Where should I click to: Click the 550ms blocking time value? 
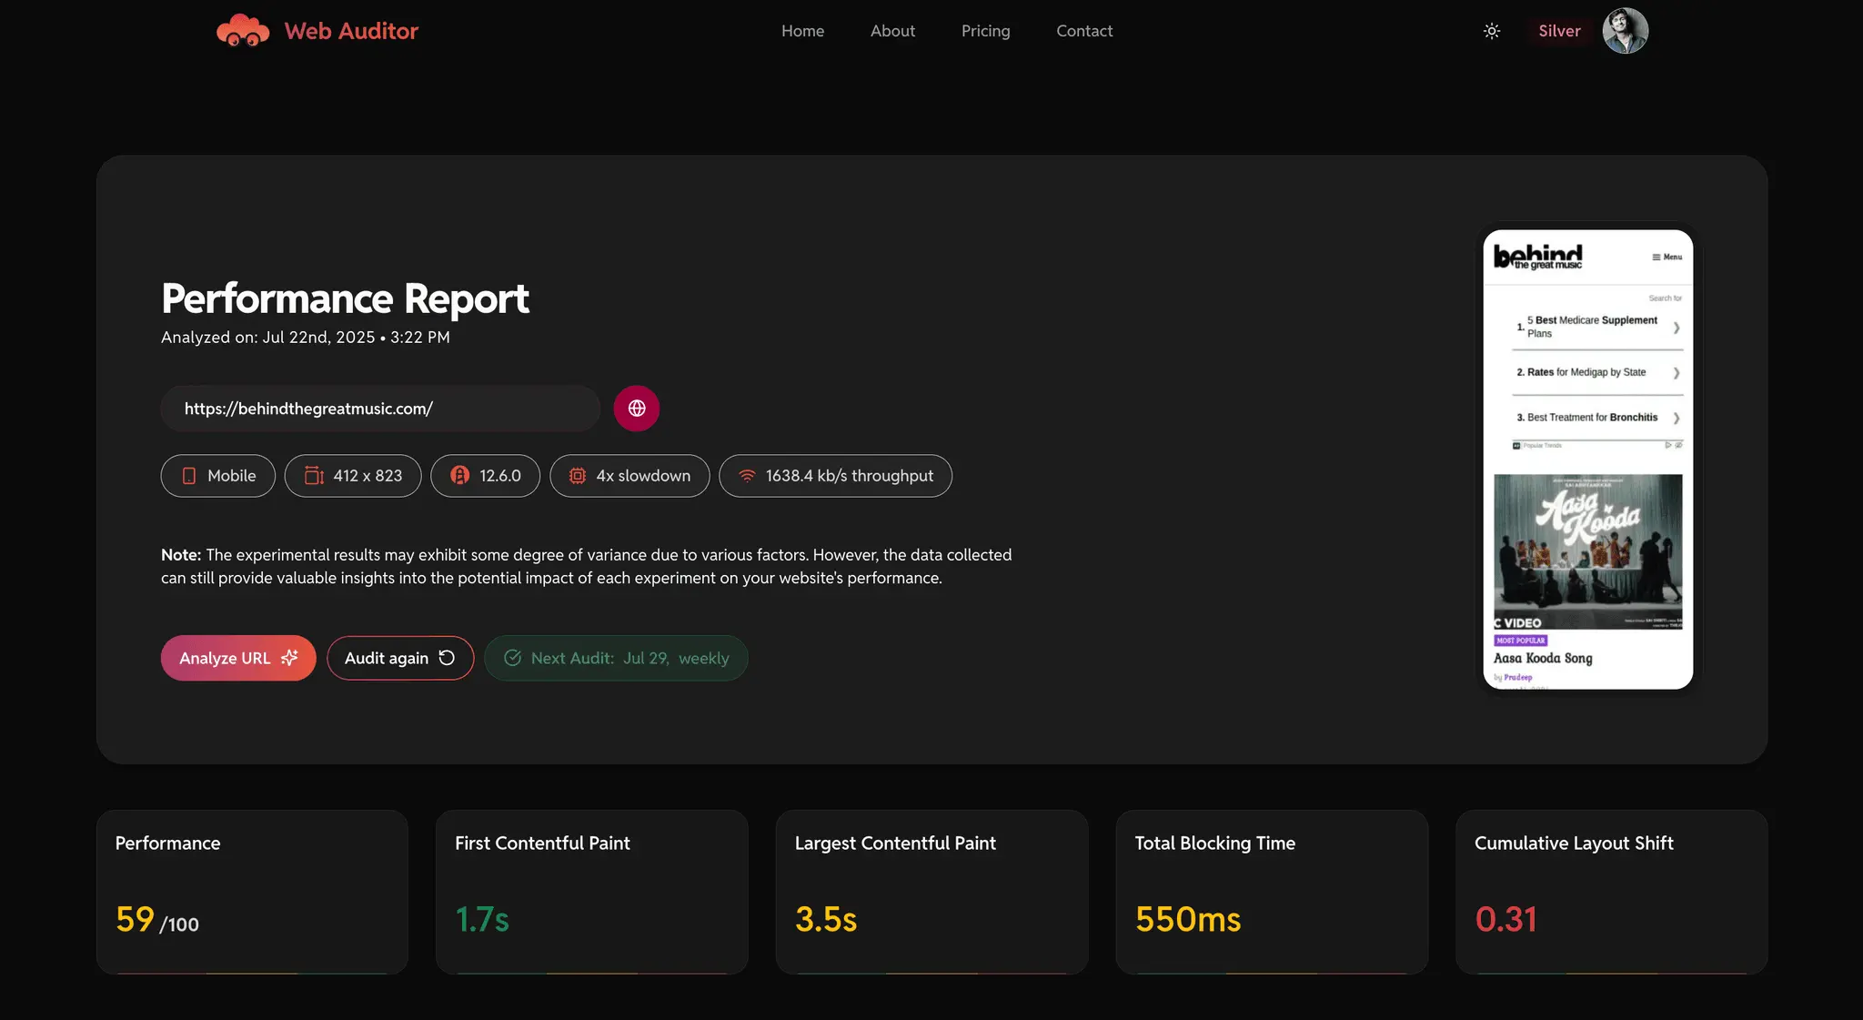tap(1187, 919)
